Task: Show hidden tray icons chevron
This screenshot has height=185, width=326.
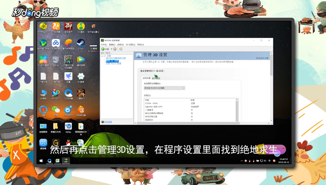Action: [242, 161]
